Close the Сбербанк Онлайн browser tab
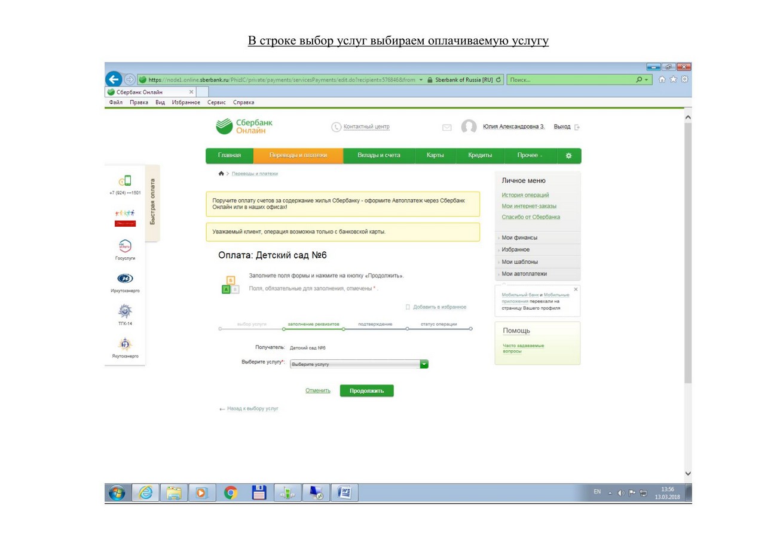This screenshot has height=549, width=777. click(191, 92)
